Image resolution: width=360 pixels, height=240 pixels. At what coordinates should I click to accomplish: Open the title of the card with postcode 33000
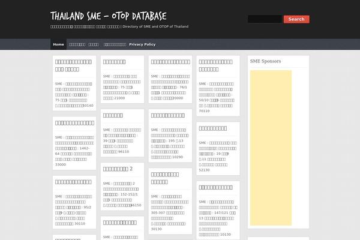(x=74, y=123)
